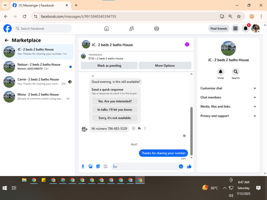Send quick response Sorry, it's not available.
267x200 pixels.
click(x=115, y=118)
